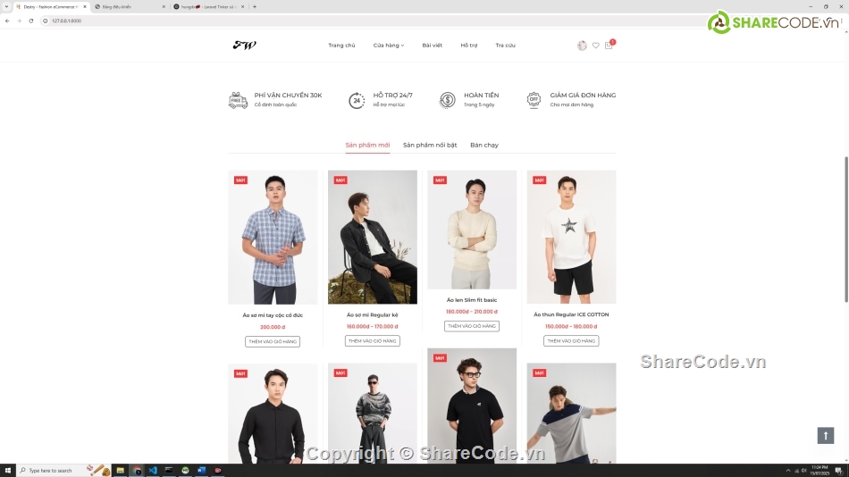View patterned sweater with sunglasses image
Screen dimensions: 849x477
pyautogui.click(x=373, y=413)
